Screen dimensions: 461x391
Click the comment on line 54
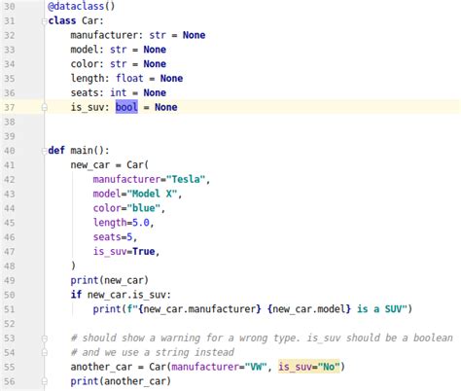click(153, 352)
